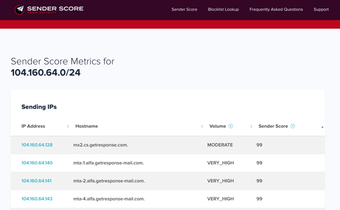Select the mta-4.alfa.getresponse-mail.com hostname cell
The image size is (340, 210).
[109, 199]
